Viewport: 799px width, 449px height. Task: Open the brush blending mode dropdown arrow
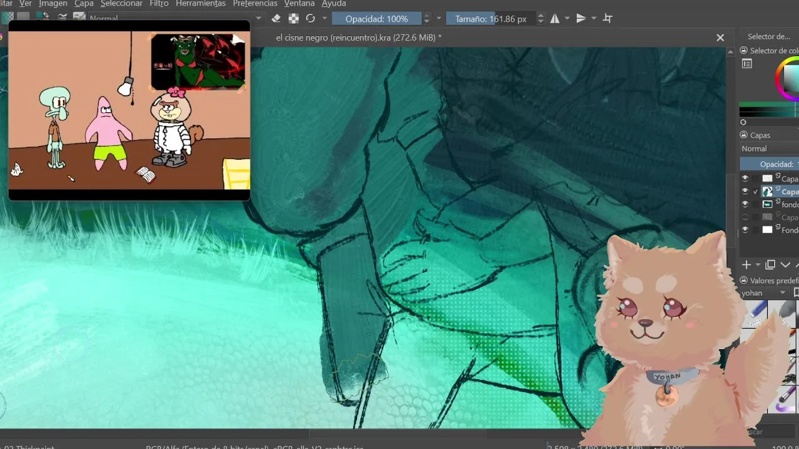click(x=258, y=19)
